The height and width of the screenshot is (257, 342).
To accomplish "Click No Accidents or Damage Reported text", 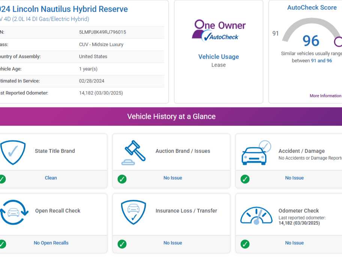I will click(x=310, y=158).
